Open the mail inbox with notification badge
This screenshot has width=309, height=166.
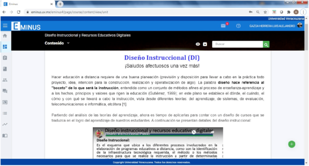(x=223, y=26)
